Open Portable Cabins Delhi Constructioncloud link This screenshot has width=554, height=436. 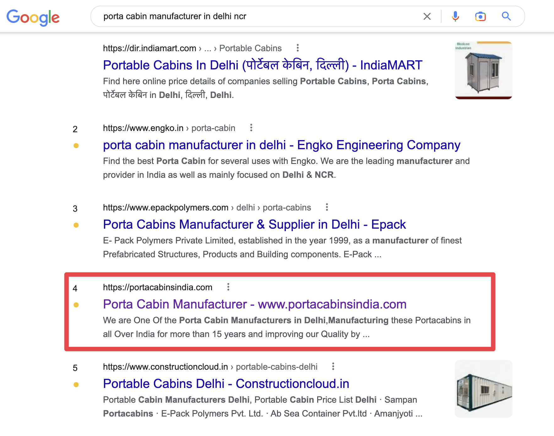tap(226, 384)
